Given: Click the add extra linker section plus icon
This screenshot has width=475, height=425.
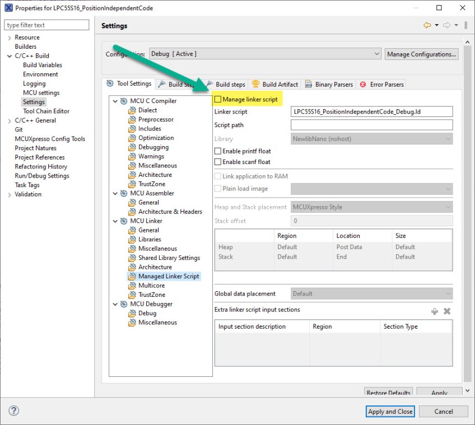Looking at the screenshot, I should pos(435,311).
